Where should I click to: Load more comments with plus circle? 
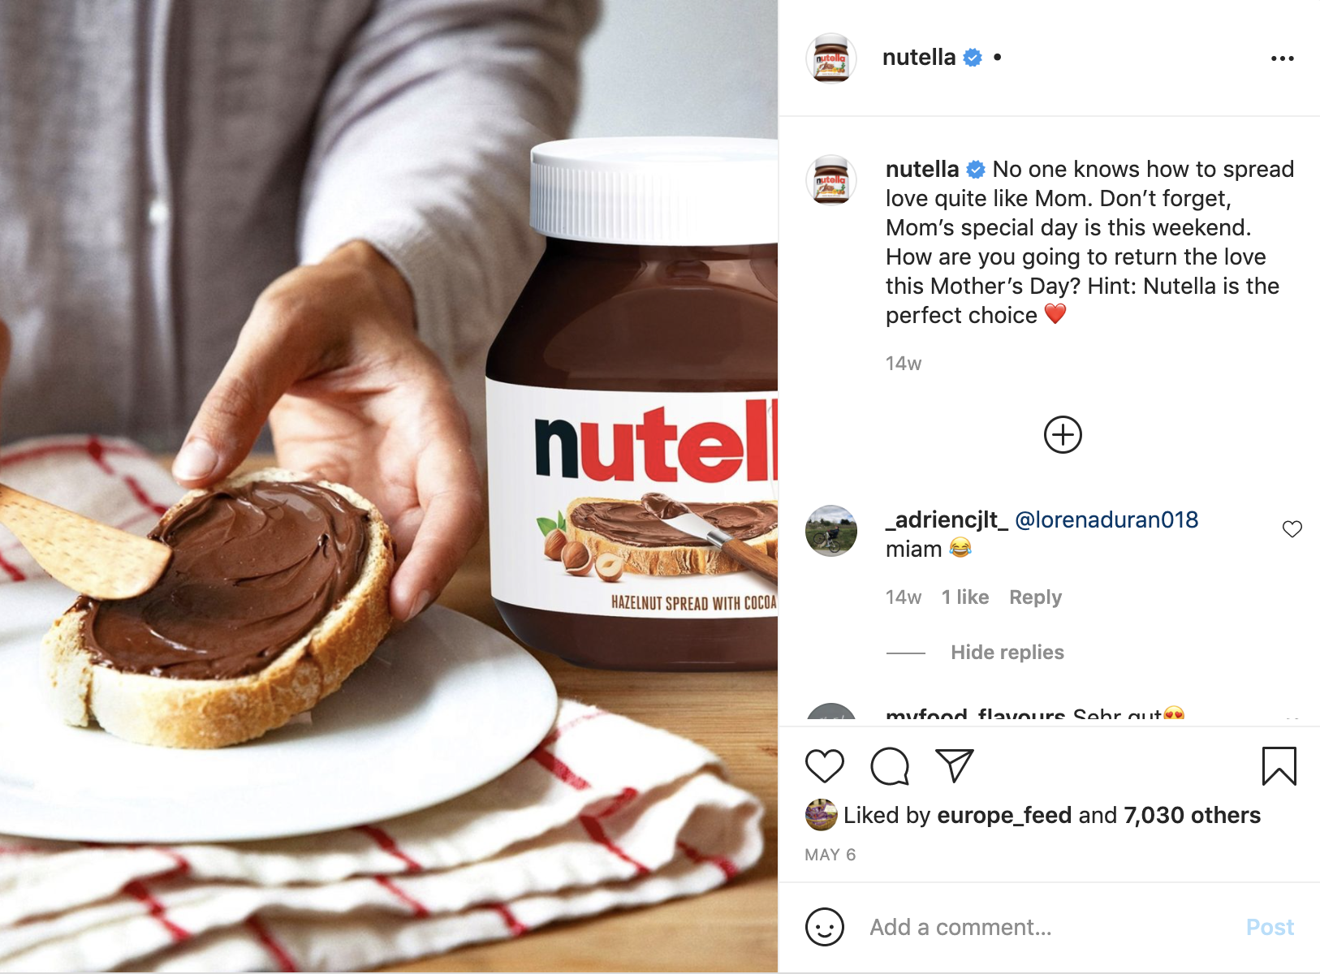tap(1063, 435)
